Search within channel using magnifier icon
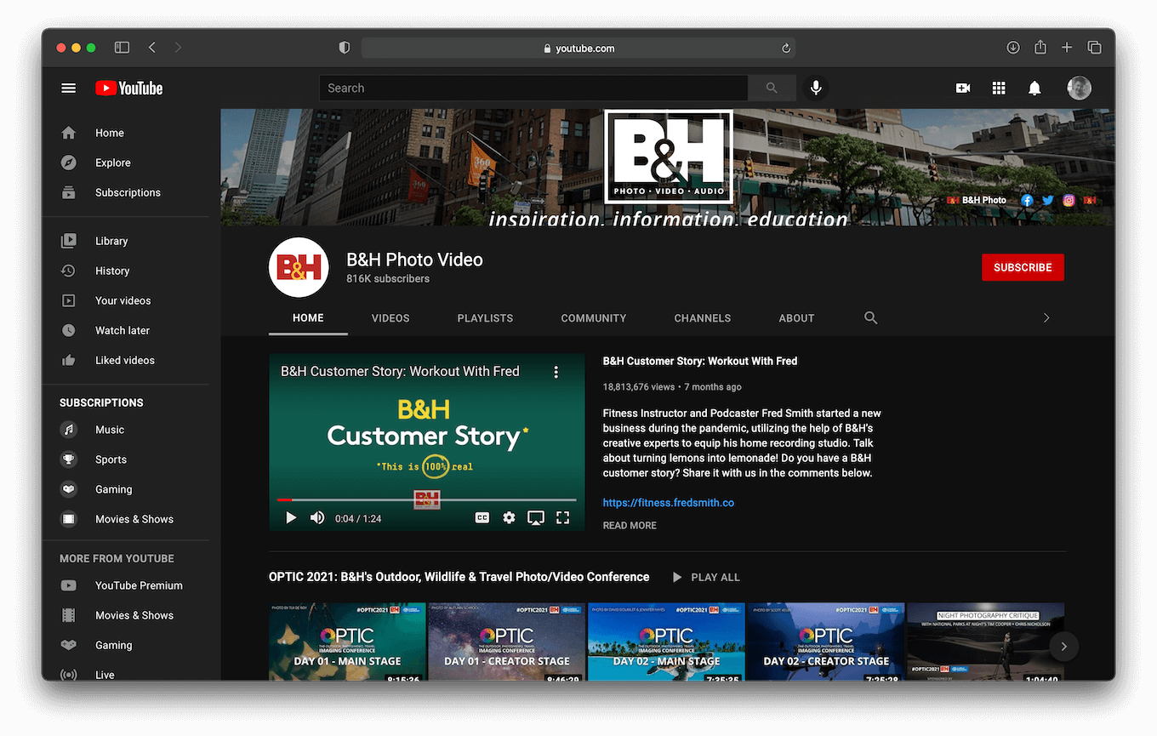The width and height of the screenshot is (1157, 736). [870, 317]
